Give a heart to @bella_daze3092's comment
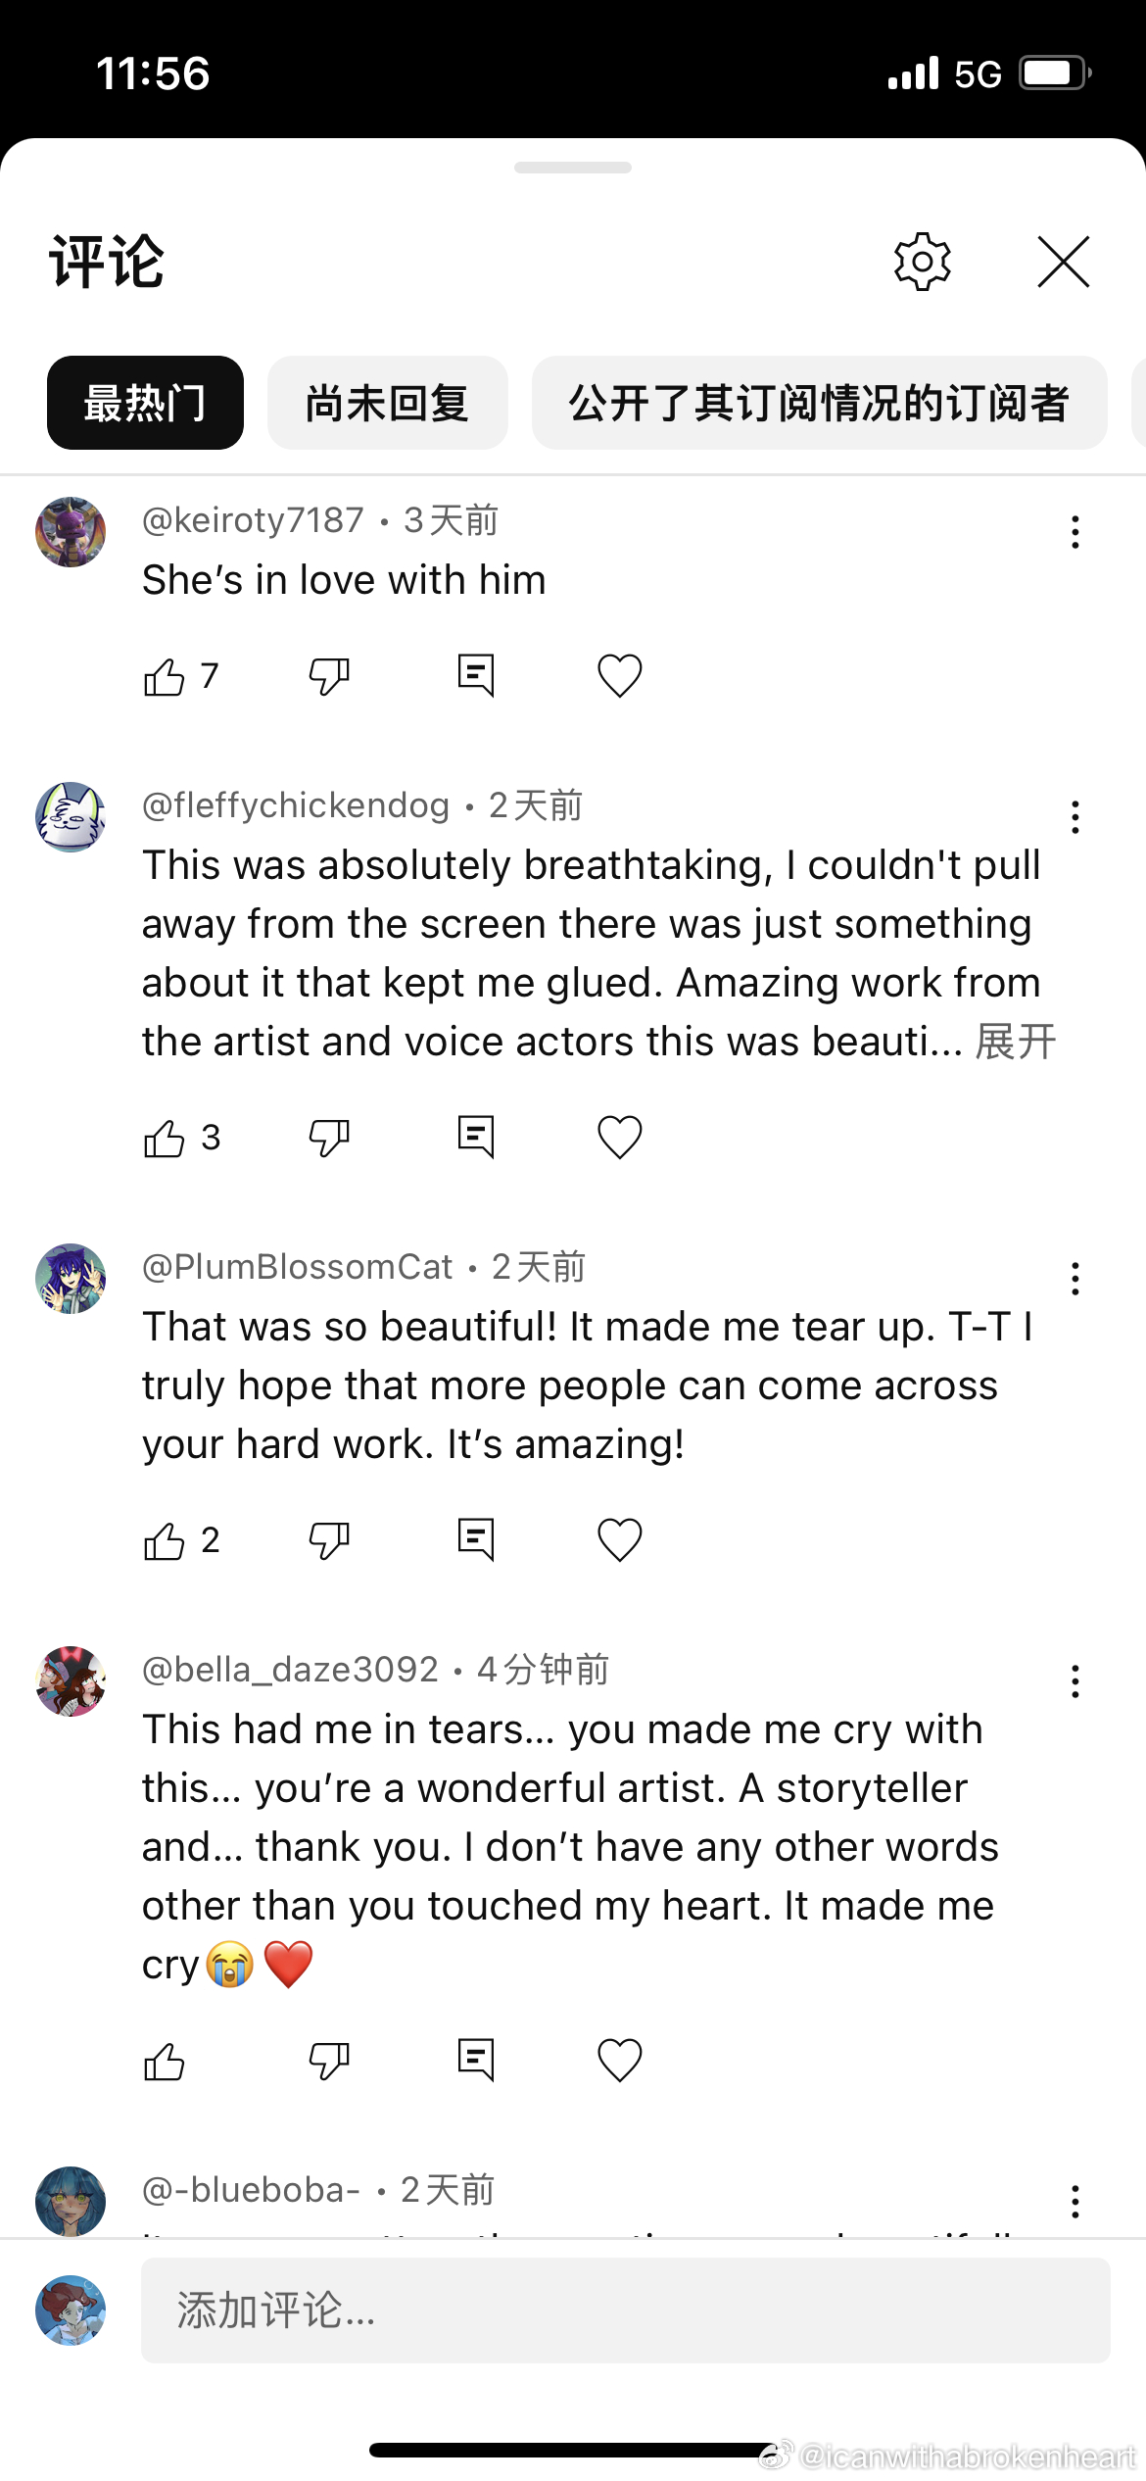Viewport: 1146px width, 2481px height. [x=619, y=2060]
